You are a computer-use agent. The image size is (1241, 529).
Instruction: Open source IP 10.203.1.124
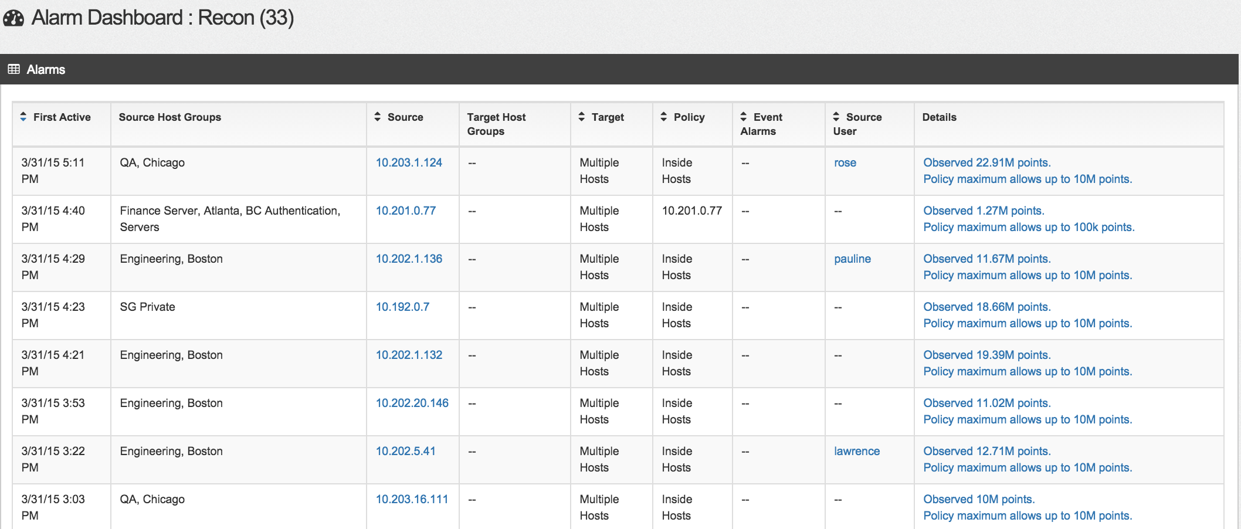tap(409, 162)
